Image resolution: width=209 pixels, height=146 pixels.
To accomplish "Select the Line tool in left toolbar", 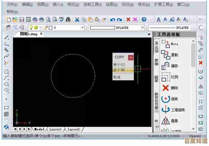I will pos(6,38).
